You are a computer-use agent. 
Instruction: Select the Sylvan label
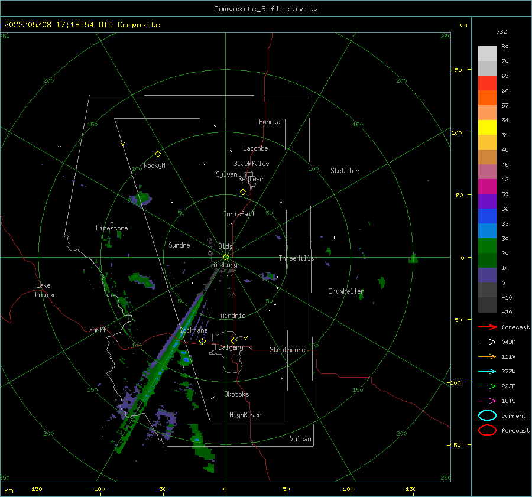tap(226, 174)
